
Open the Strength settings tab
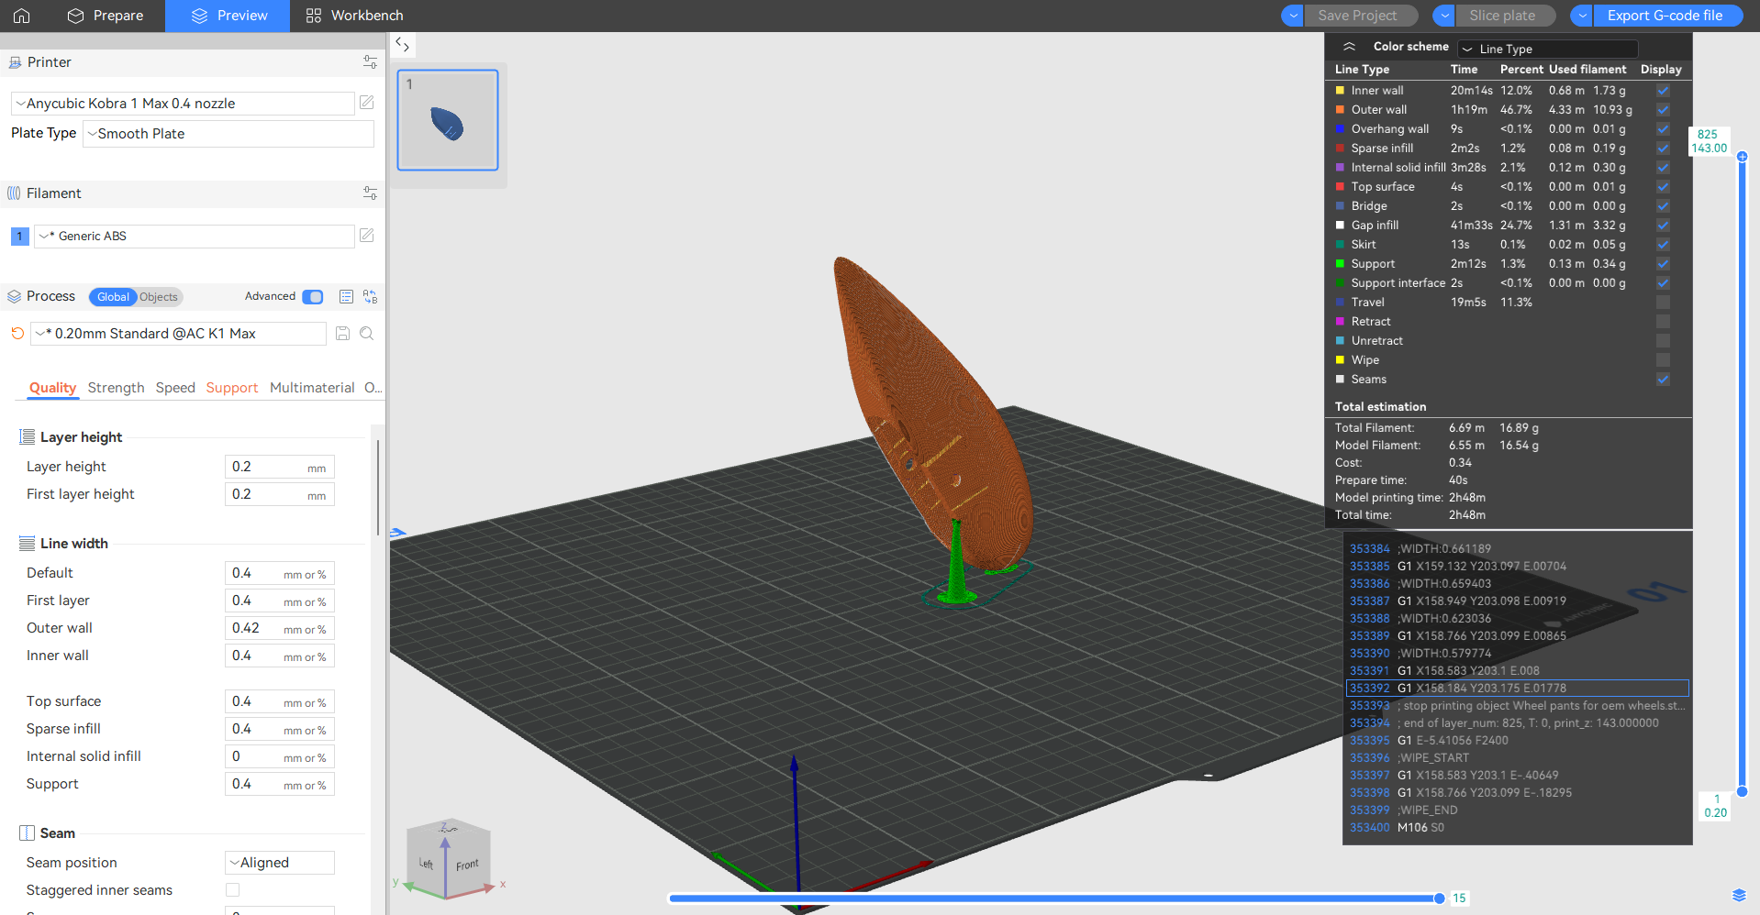pyautogui.click(x=116, y=388)
